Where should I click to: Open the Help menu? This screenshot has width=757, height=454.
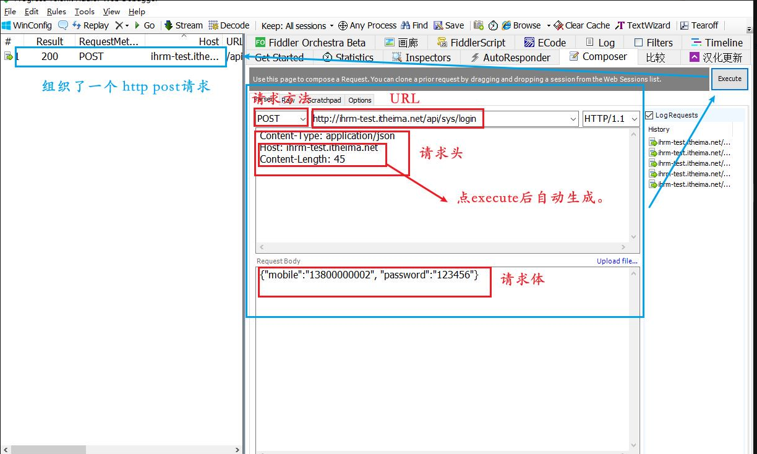pos(137,11)
